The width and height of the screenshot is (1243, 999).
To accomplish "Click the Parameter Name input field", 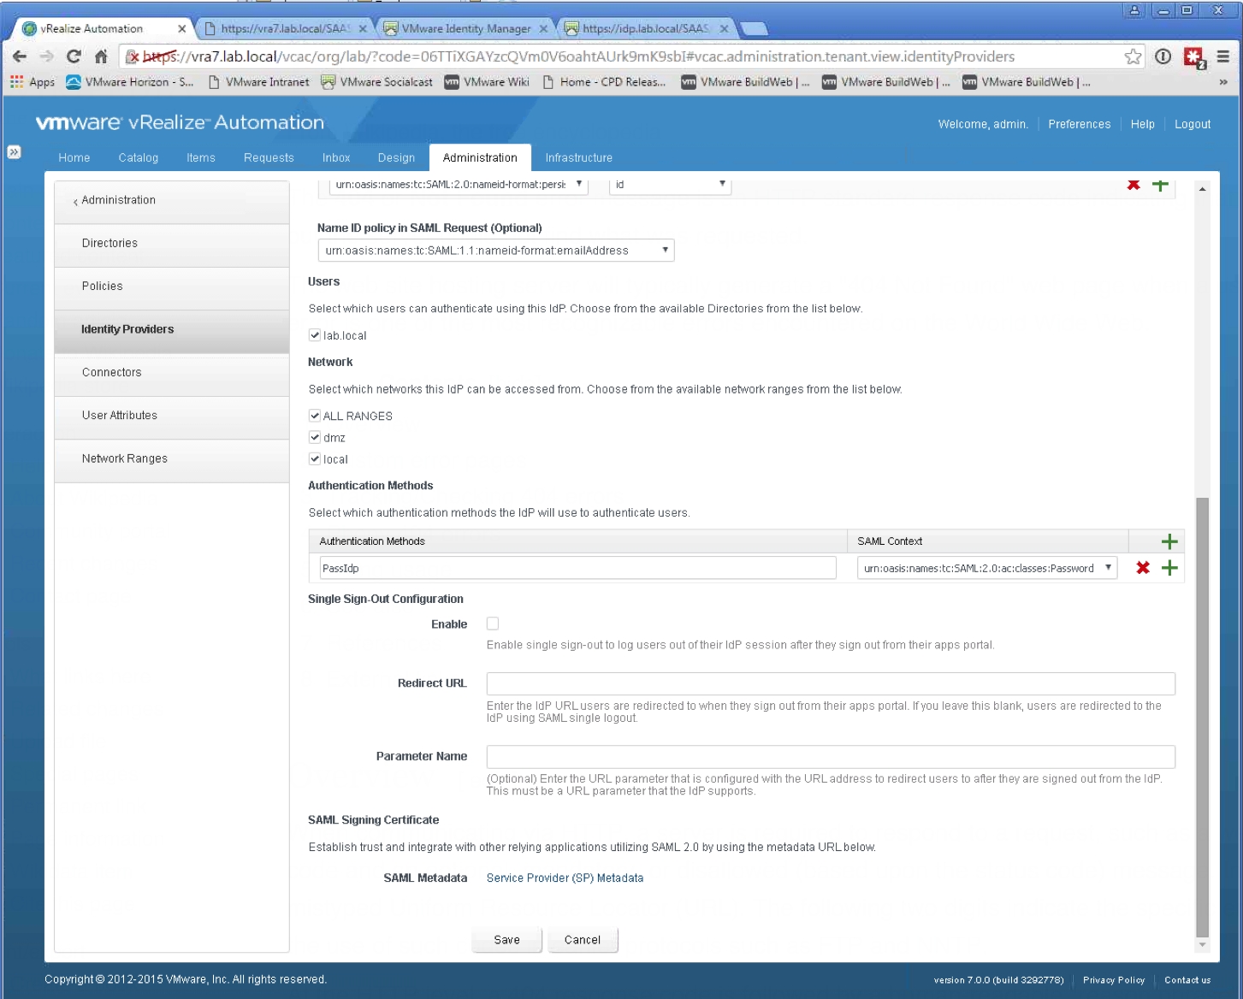I will 831,757.
